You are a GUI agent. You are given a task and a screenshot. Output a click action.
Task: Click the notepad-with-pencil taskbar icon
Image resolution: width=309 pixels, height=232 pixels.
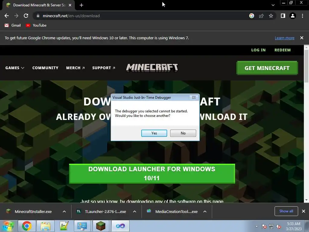[64, 226]
